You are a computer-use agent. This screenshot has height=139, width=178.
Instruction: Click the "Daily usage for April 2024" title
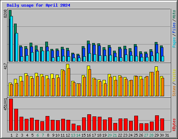[x=38, y=5]
